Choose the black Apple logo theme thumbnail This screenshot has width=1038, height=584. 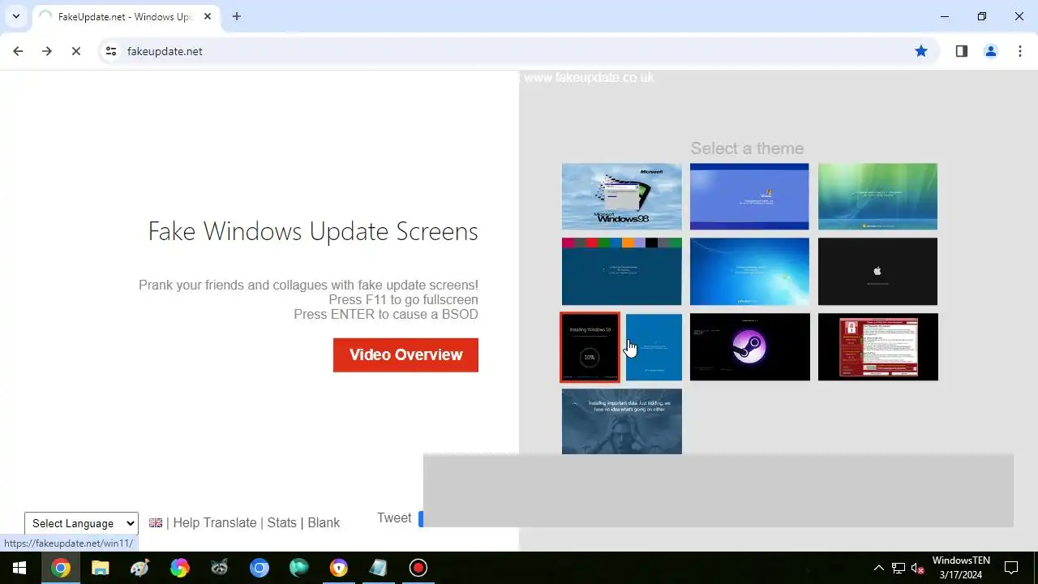coord(877,272)
